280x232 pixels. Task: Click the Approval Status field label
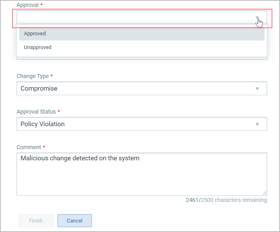(36, 112)
